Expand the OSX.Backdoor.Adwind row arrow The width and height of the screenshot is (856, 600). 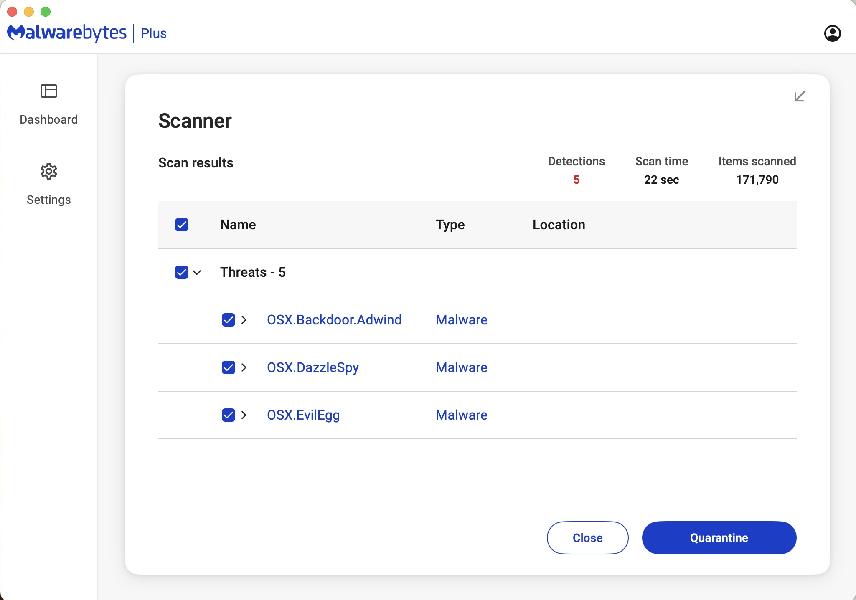(244, 320)
